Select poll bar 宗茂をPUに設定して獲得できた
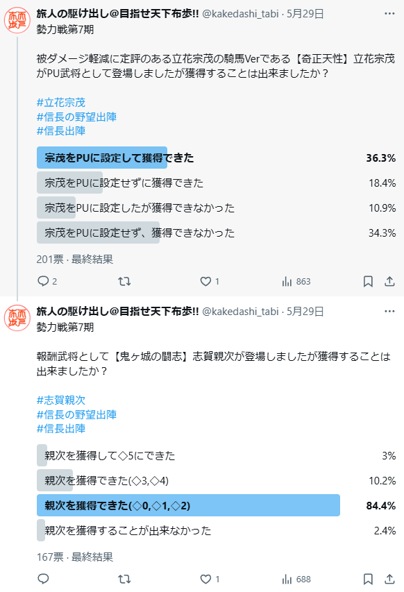Image resolution: width=404 pixels, height=592 pixels. (216, 158)
